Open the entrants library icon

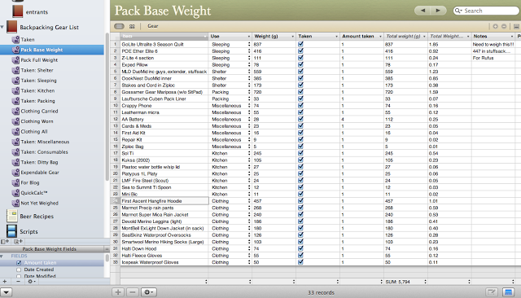(17, 11)
